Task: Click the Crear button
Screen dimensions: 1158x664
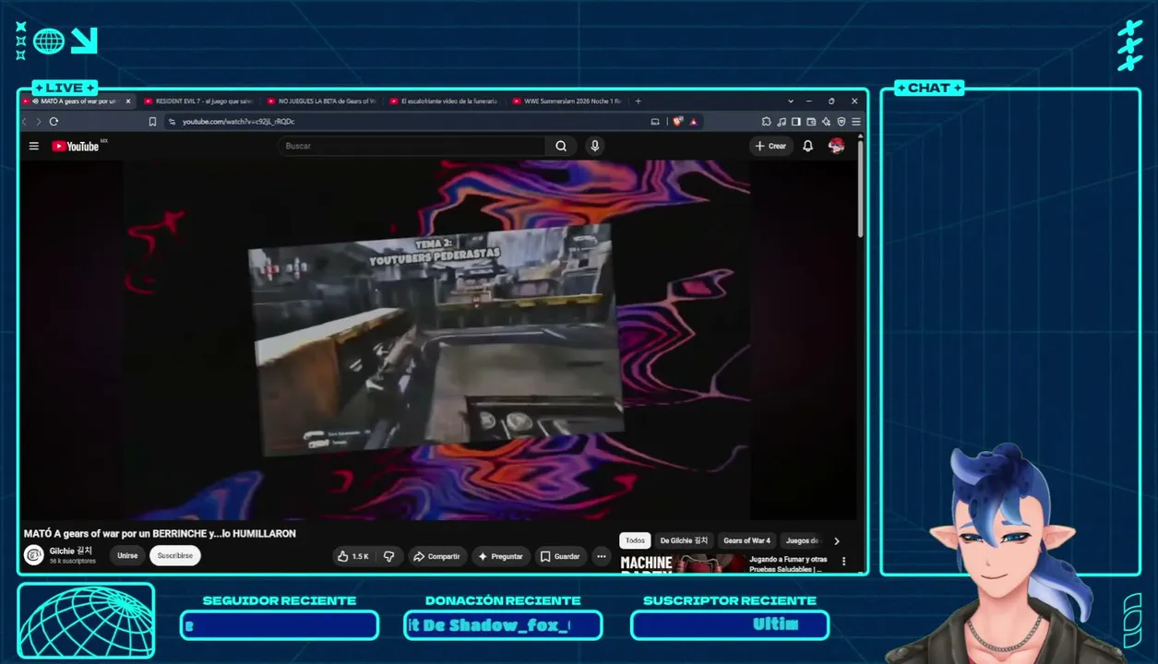Action: tap(770, 146)
